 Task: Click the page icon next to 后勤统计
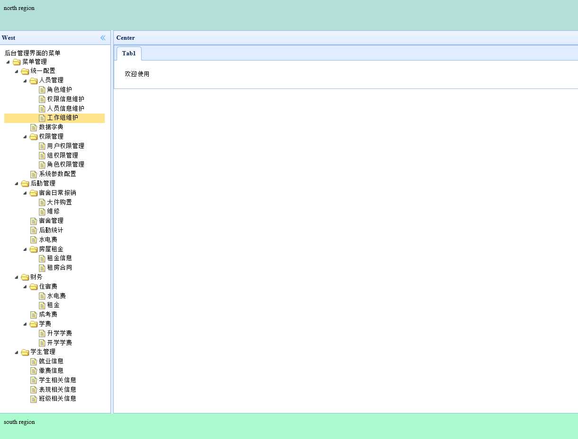[33, 230]
